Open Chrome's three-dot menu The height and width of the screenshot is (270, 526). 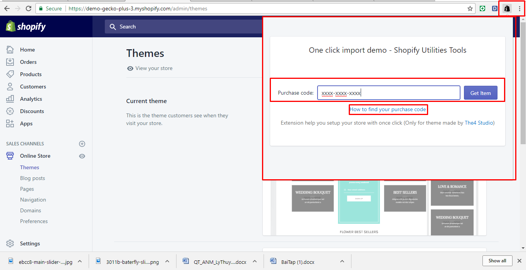(x=519, y=8)
